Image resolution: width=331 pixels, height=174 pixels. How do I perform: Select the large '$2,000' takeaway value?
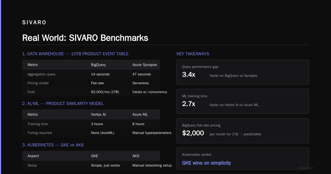[193, 133]
